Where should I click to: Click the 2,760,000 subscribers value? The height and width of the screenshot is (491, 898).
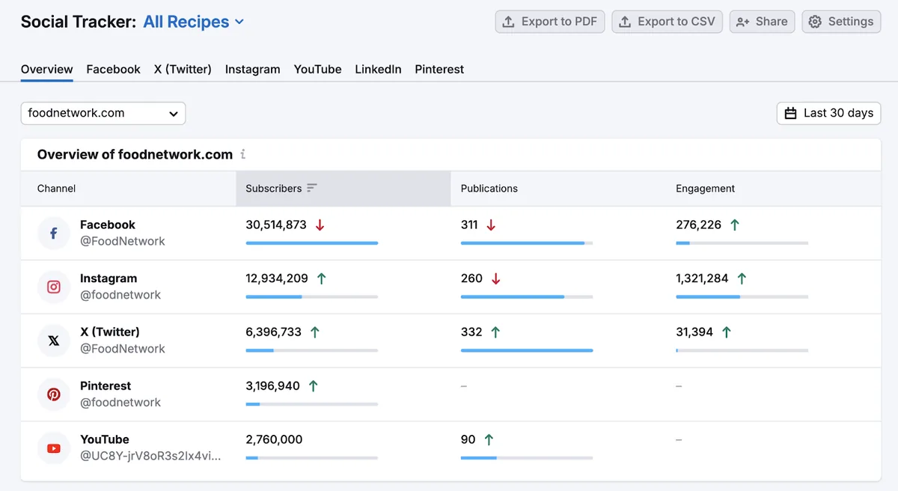(274, 440)
